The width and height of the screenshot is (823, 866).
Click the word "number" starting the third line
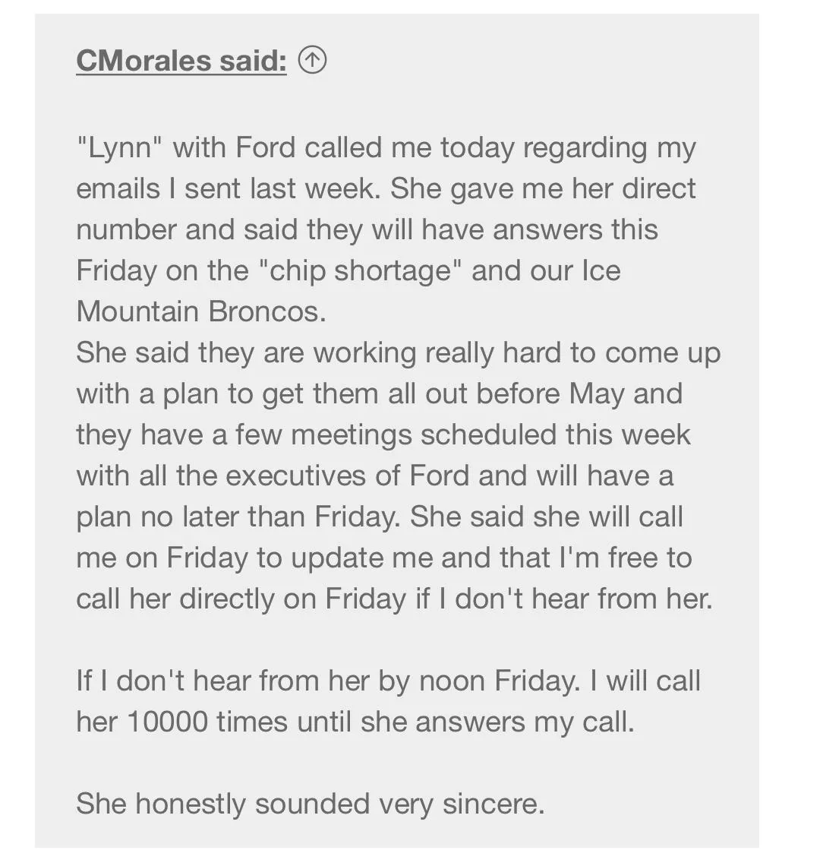click(126, 229)
